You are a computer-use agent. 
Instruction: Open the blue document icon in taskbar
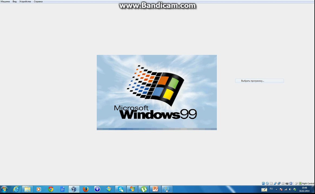(x=62, y=189)
